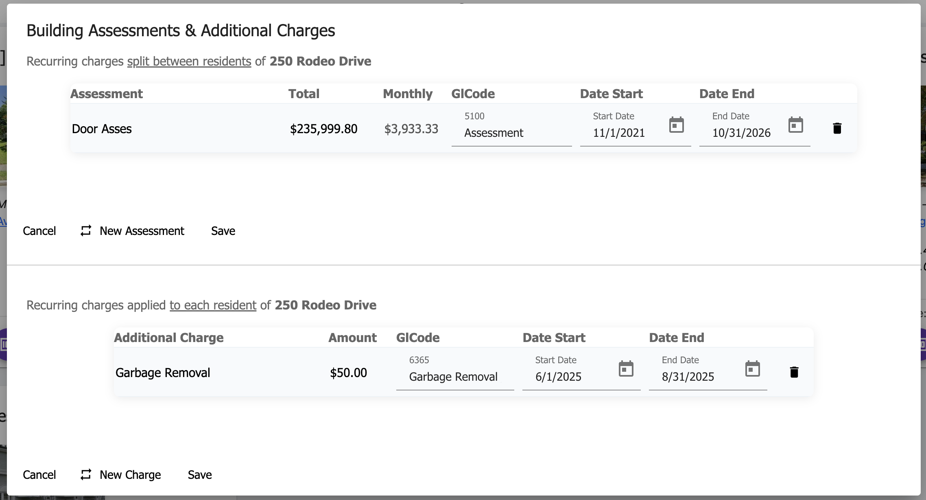Click the $3,933.33 monthly value
Viewport: 926px width, 500px height.
tap(411, 129)
